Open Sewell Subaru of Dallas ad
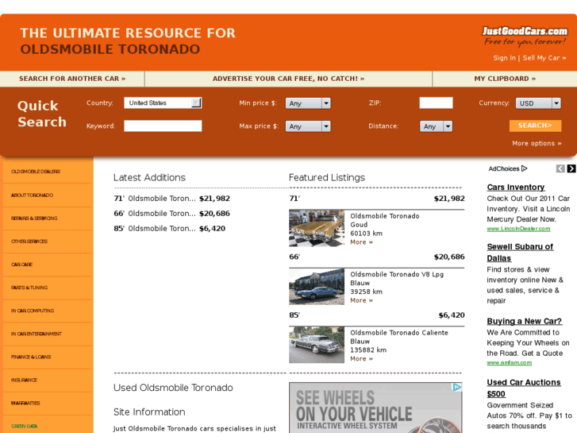 click(x=520, y=253)
